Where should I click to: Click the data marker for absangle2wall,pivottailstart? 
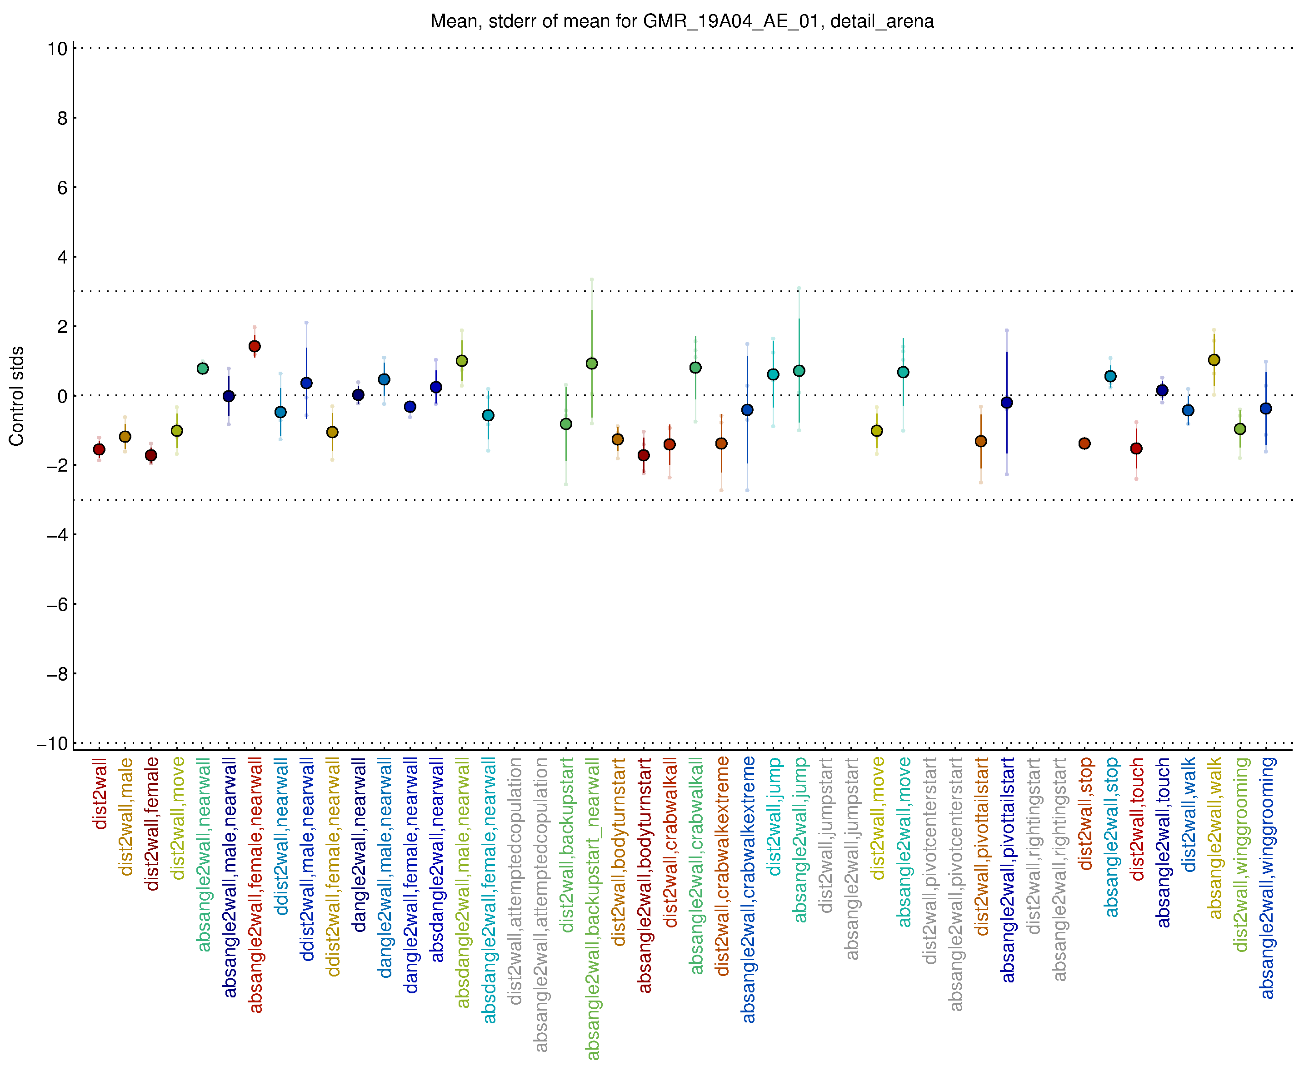(x=1007, y=403)
